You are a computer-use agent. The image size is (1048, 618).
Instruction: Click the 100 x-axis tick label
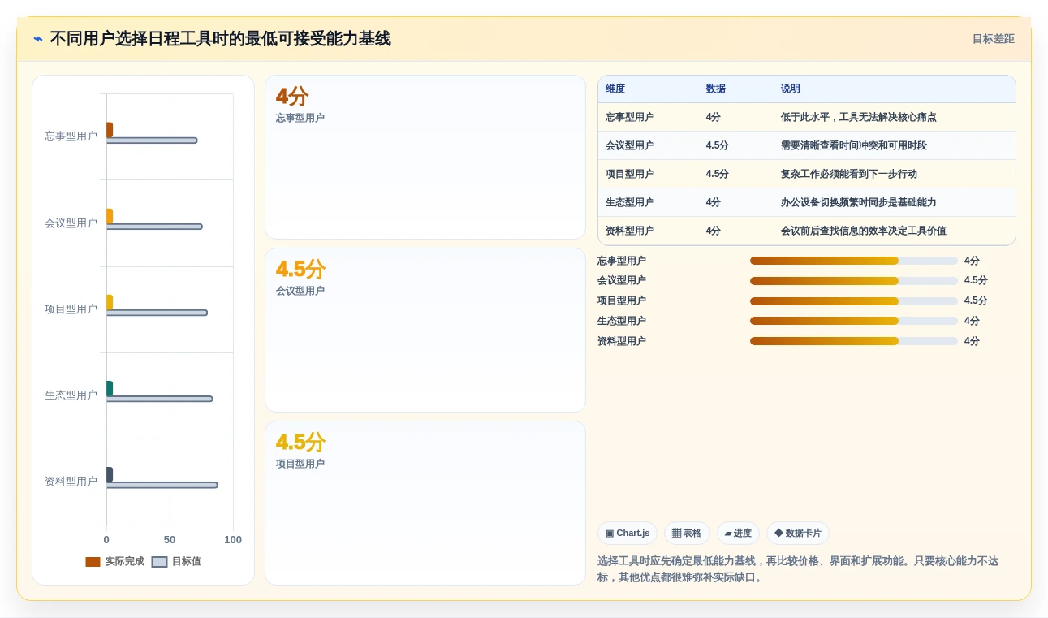(233, 540)
